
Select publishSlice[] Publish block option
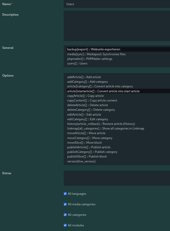pos(87,156)
